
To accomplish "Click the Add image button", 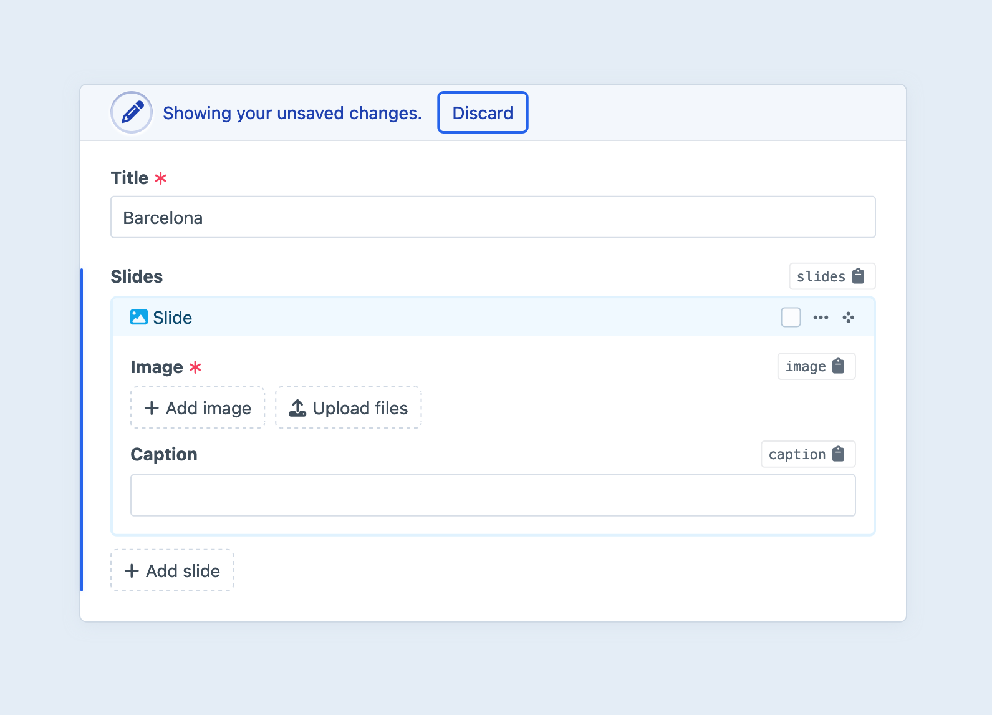I will click(198, 408).
